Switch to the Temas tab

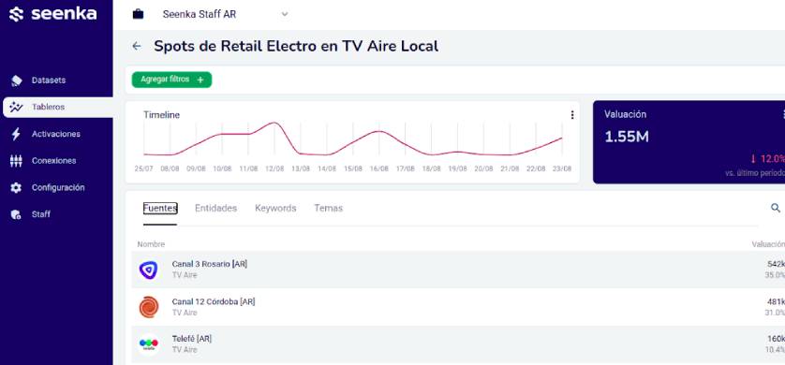329,208
